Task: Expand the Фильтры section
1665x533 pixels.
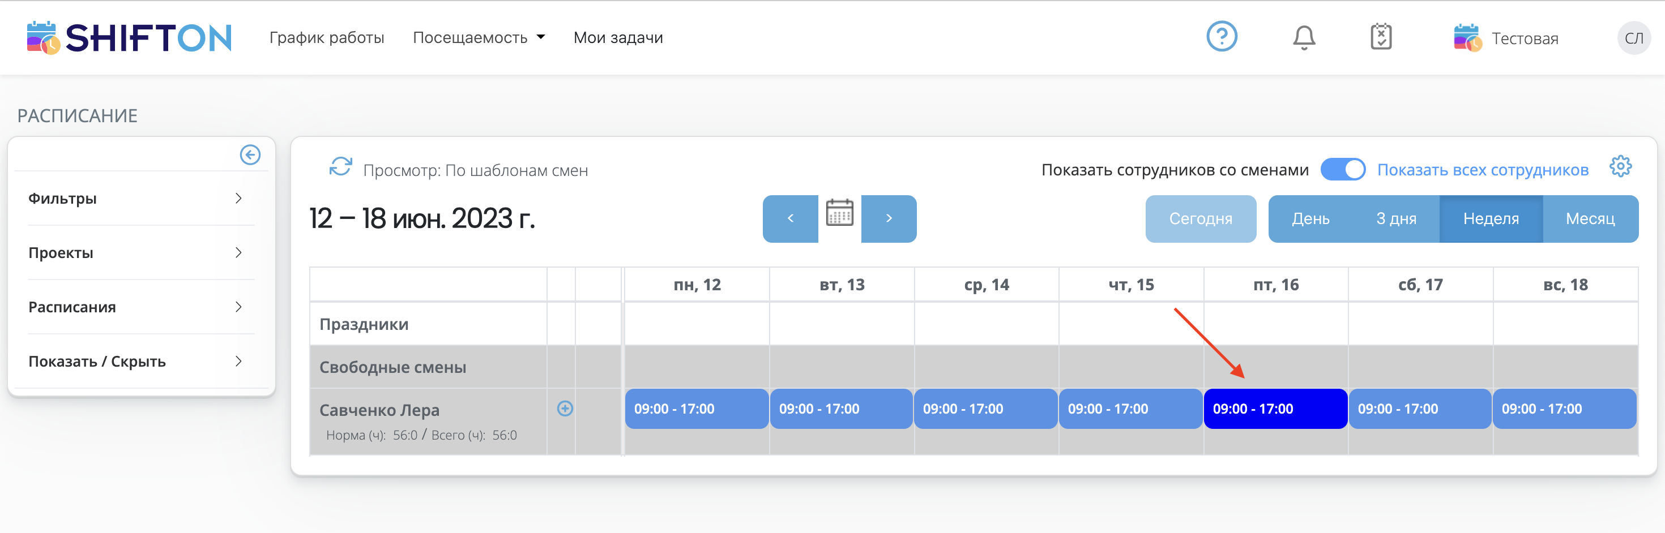Action: coord(135,199)
